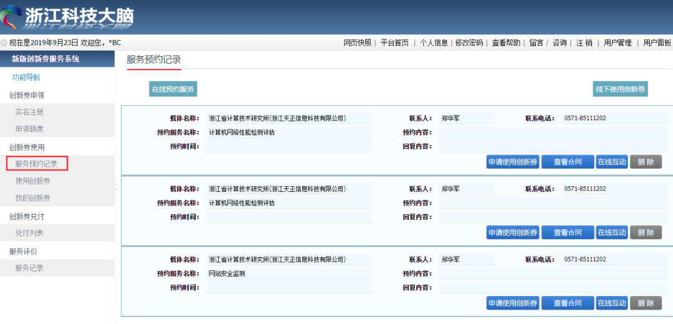Select the 创新券使用 section heading
The height and width of the screenshot is (324, 673).
click(27, 147)
